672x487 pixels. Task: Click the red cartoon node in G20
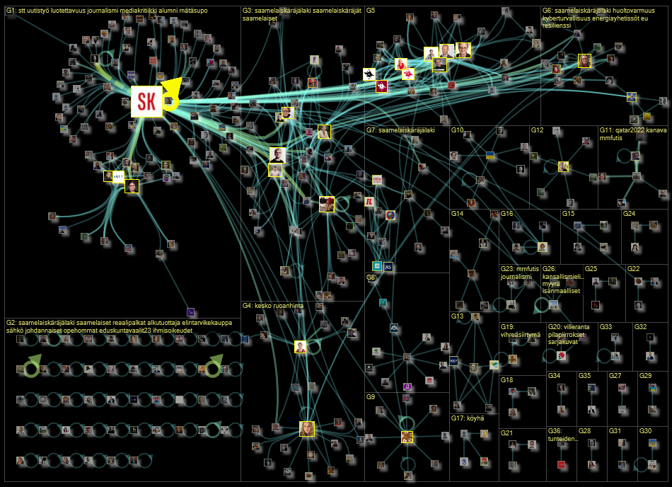point(561,355)
